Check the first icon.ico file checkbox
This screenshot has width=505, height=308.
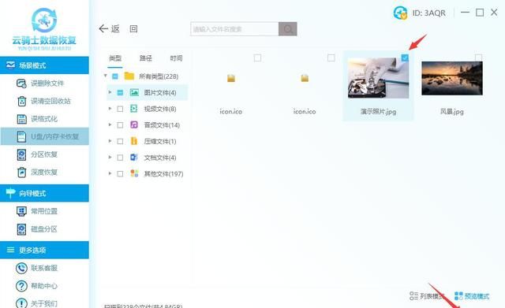pos(257,58)
